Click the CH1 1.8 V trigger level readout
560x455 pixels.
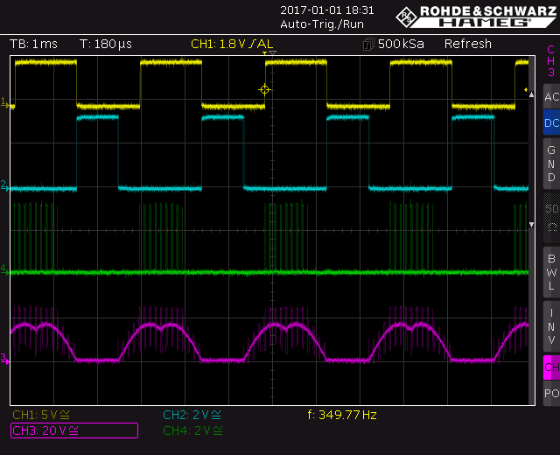pos(232,44)
